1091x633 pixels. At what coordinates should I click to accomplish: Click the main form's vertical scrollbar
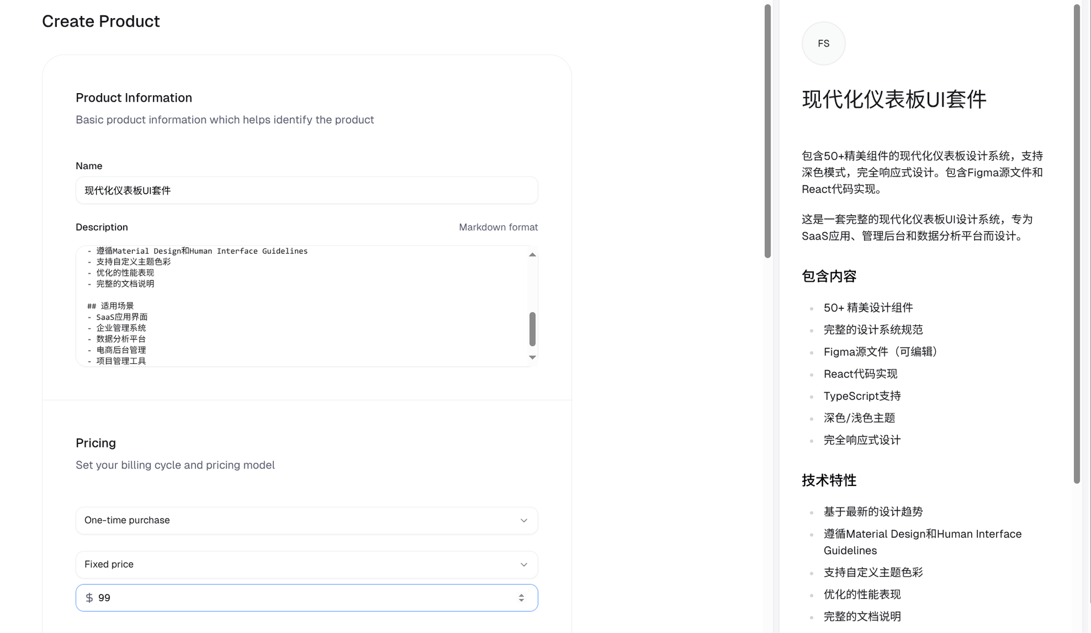pyautogui.click(x=768, y=131)
